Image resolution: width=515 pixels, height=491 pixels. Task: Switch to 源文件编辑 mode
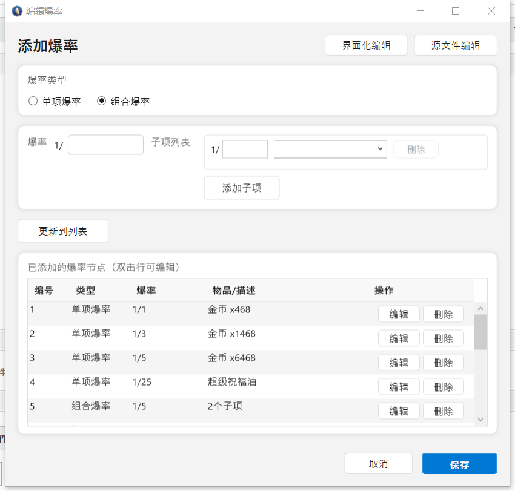coord(455,45)
